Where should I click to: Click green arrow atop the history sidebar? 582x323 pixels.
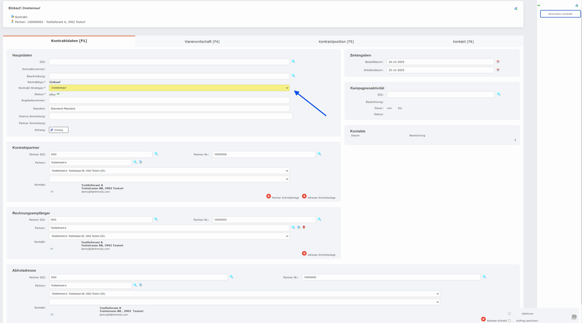538,5
